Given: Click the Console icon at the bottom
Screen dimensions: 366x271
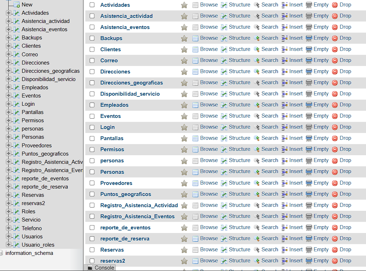Looking at the screenshot, I should [90, 268].
